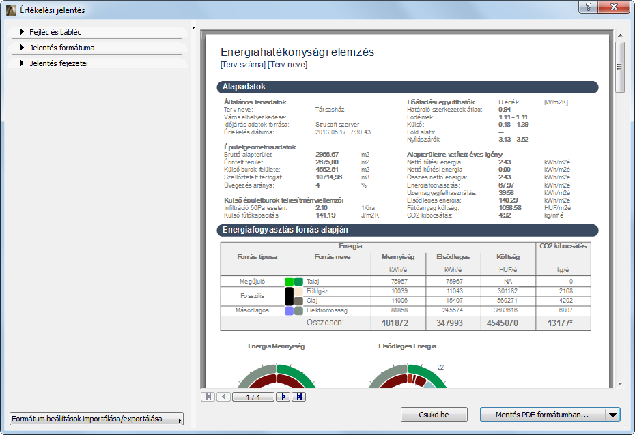The width and height of the screenshot is (635, 435).
Task: Click the Alapadatok section header
Action: pos(408,87)
